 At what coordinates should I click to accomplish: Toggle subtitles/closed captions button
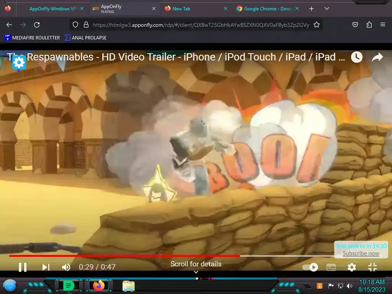pos(331,267)
